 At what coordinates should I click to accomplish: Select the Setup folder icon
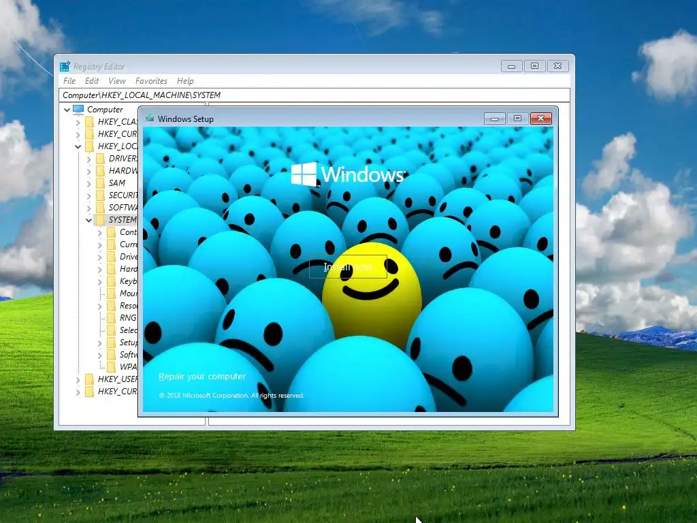point(111,343)
